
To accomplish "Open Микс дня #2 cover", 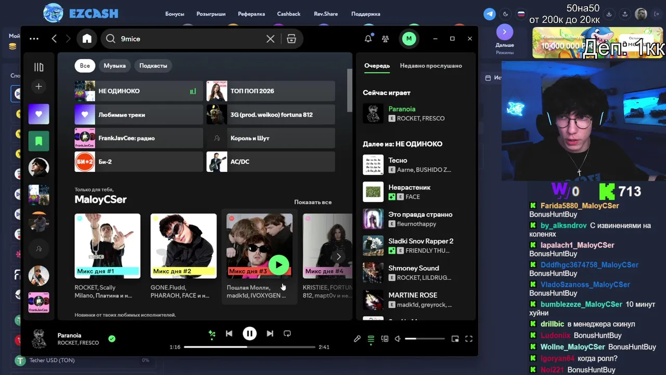I will click(183, 246).
